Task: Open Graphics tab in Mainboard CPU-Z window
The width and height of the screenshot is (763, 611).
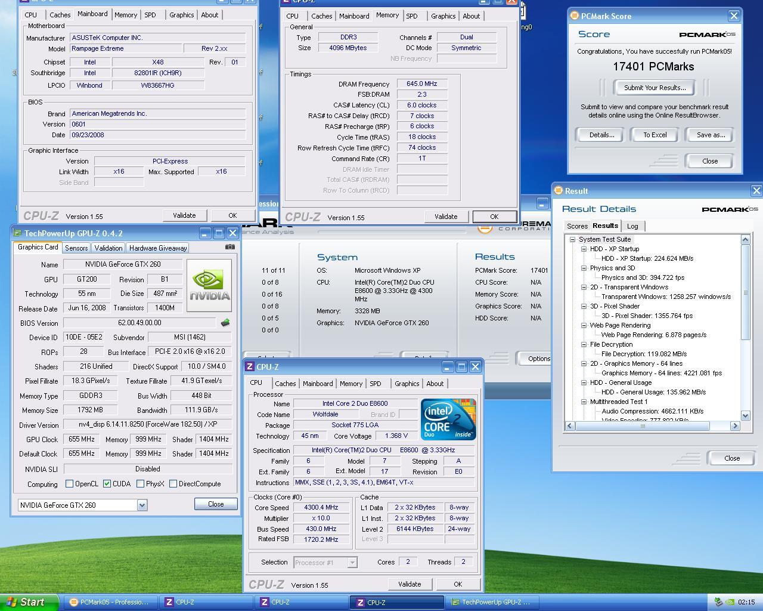Action: pos(181,15)
